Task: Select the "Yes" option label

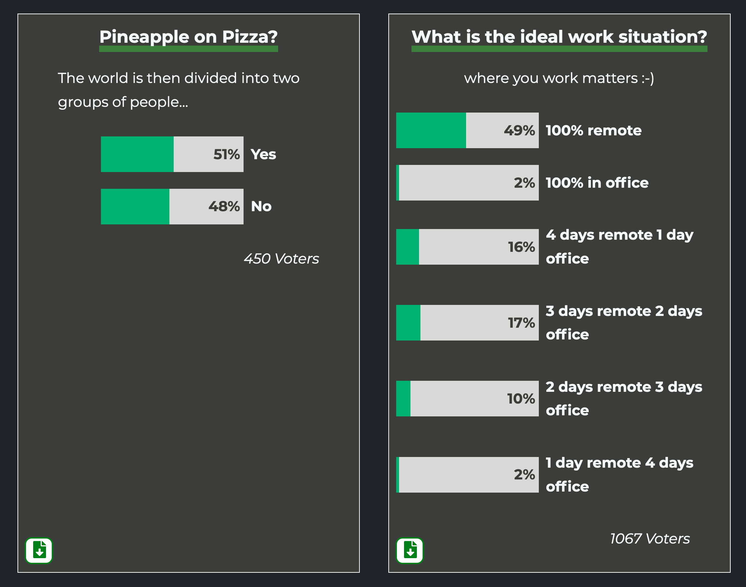Action: click(x=263, y=154)
